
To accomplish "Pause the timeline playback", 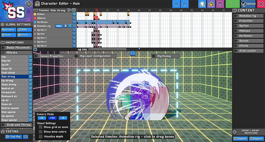I will point(74,10).
